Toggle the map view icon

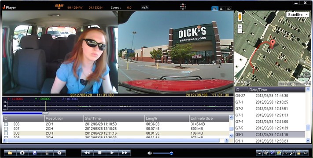[279, 153]
